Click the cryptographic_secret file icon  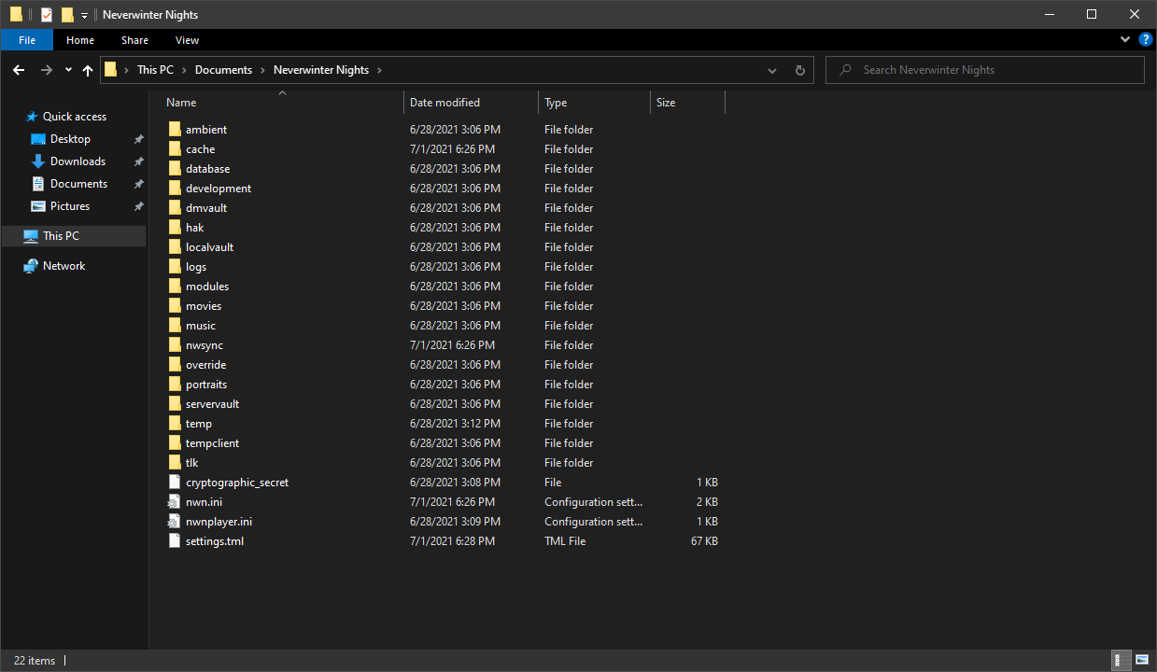(174, 483)
